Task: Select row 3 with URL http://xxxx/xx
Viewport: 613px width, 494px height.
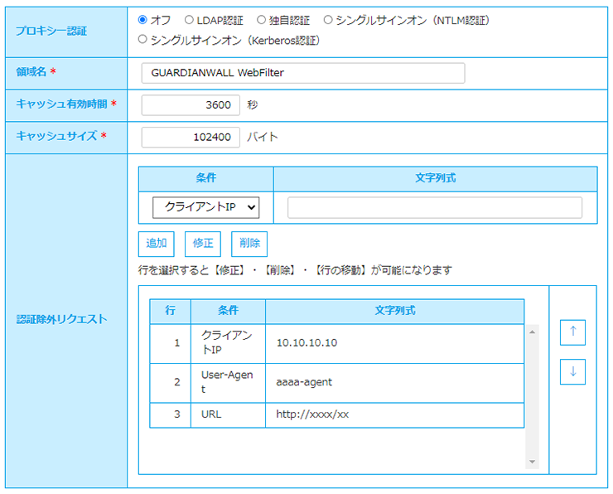Action: [x=336, y=414]
